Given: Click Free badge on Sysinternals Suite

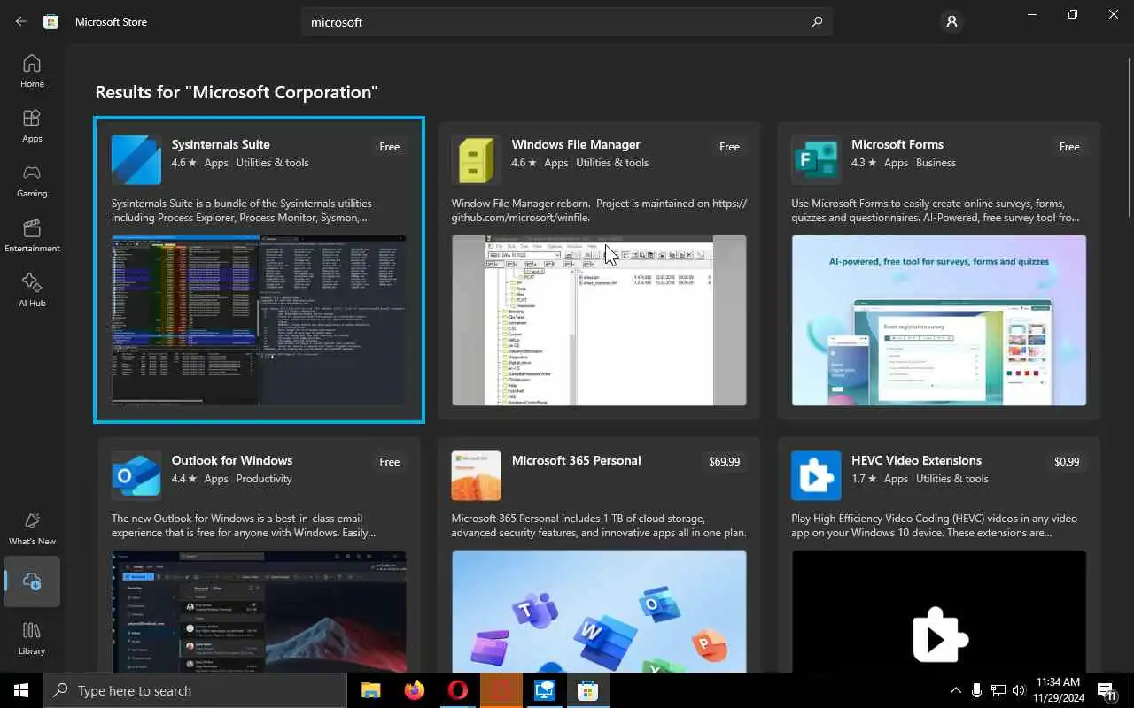Looking at the screenshot, I should 390,147.
